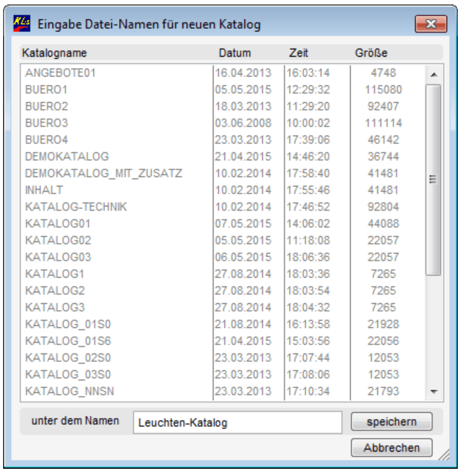Click the time 17:39:06
This screenshot has height=475, width=464.
click(x=308, y=140)
